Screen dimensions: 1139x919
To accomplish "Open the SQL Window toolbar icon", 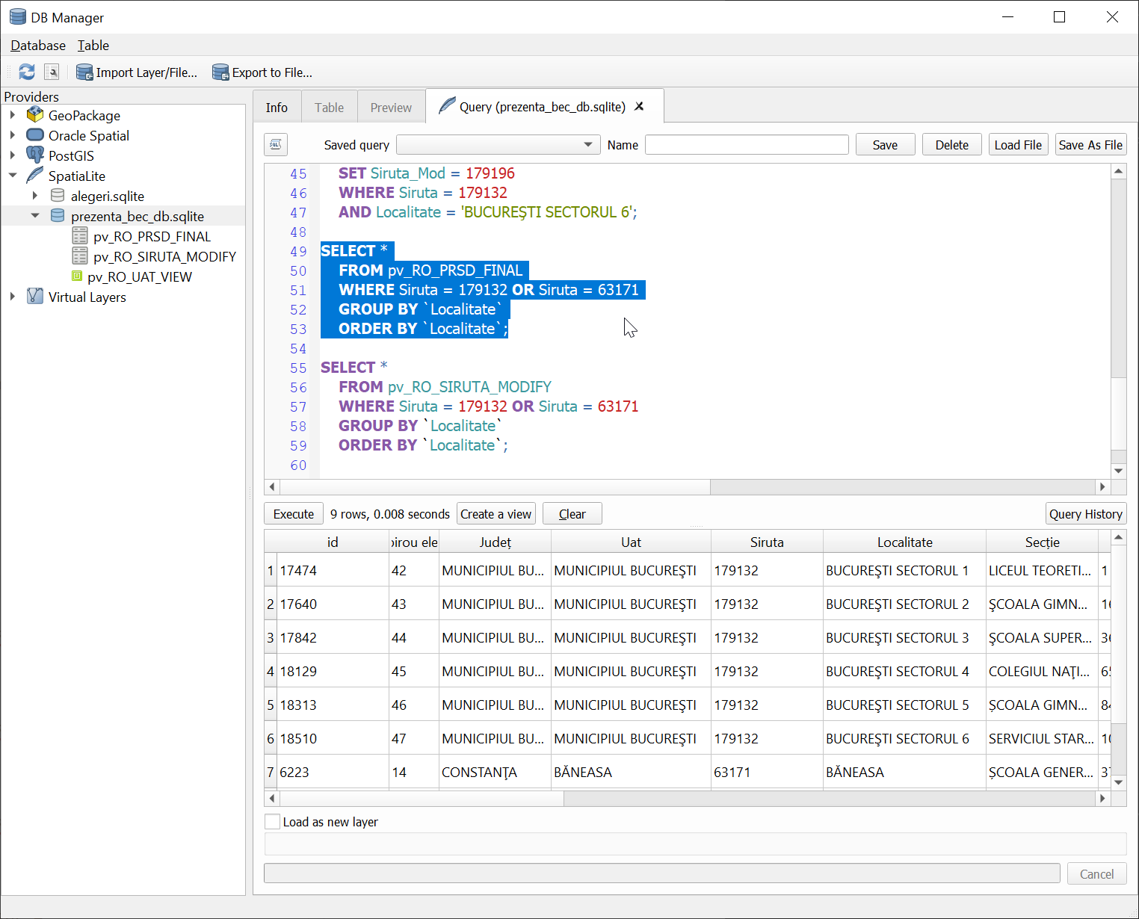I will point(52,72).
